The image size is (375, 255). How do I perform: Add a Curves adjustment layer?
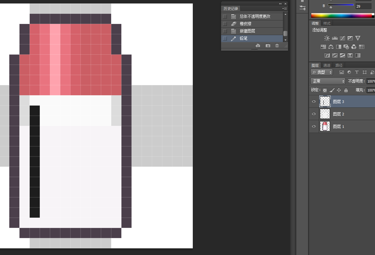[x=343, y=38]
